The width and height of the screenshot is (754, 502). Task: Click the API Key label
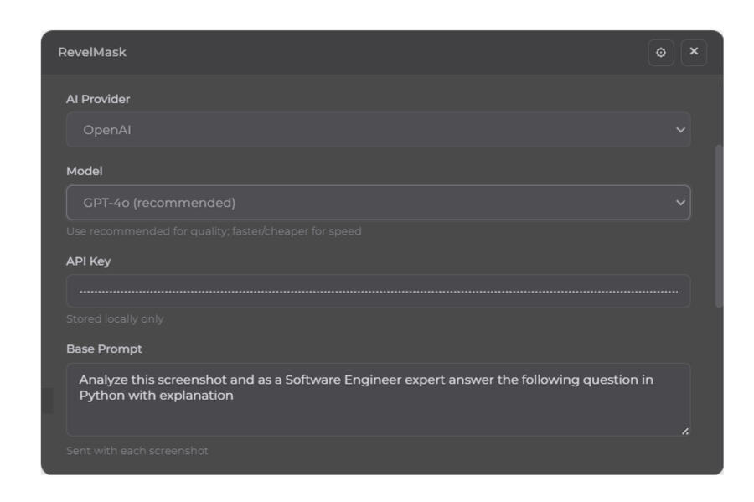(88, 261)
